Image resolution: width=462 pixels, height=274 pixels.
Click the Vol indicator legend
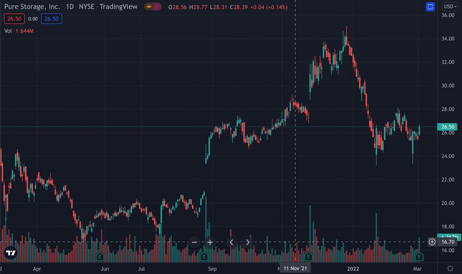pos(8,31)
